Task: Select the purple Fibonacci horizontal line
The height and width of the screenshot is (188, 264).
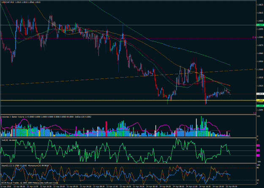Action: 128,38
